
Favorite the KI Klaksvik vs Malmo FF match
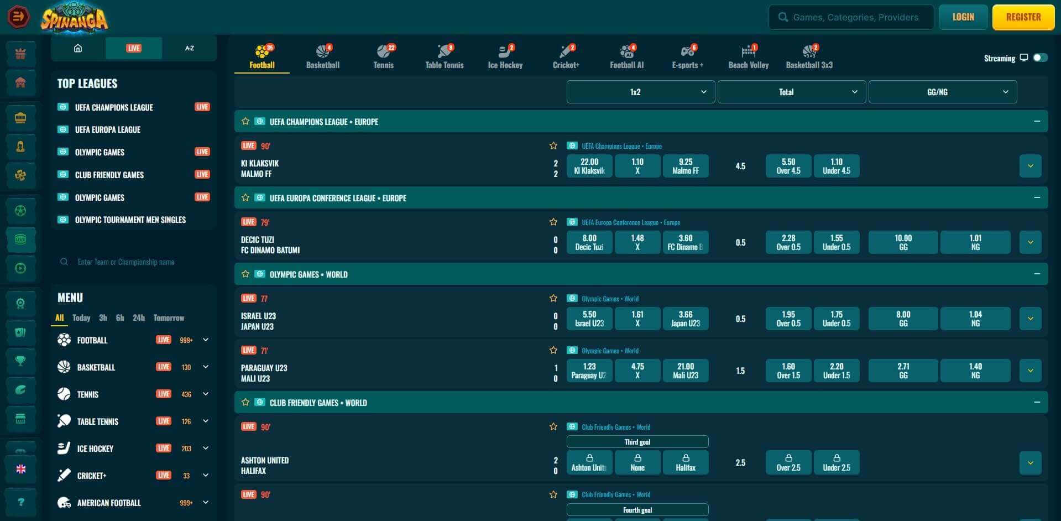click(x=553, y=145)
